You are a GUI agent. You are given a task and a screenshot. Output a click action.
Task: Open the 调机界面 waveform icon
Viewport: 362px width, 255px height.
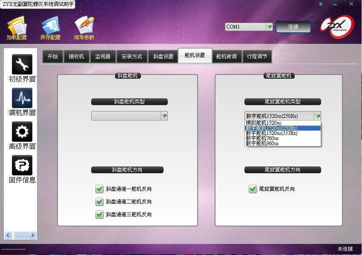point(22,98)
